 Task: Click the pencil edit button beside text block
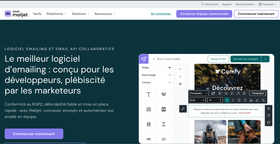point(183,109)
